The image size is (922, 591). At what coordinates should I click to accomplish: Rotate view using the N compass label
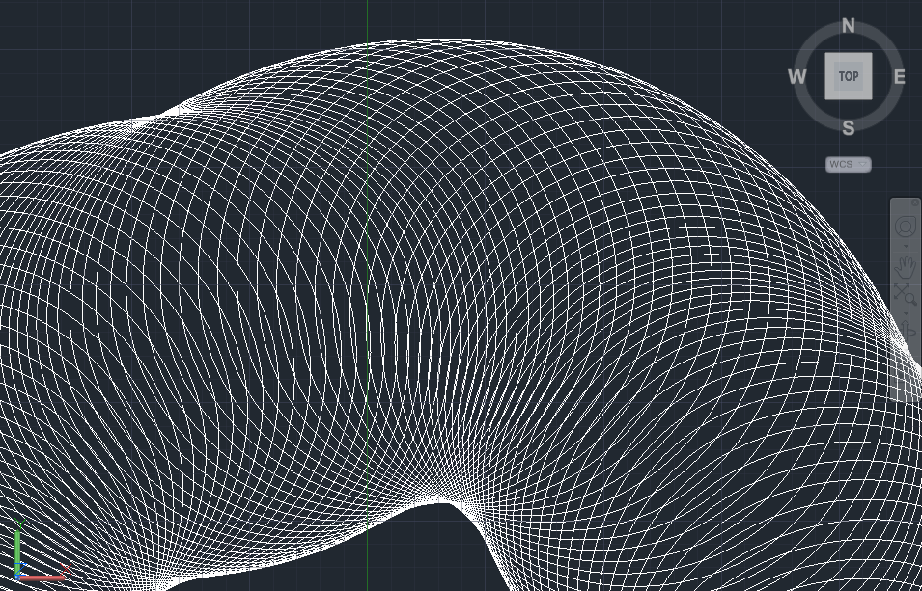coord(848,26)
